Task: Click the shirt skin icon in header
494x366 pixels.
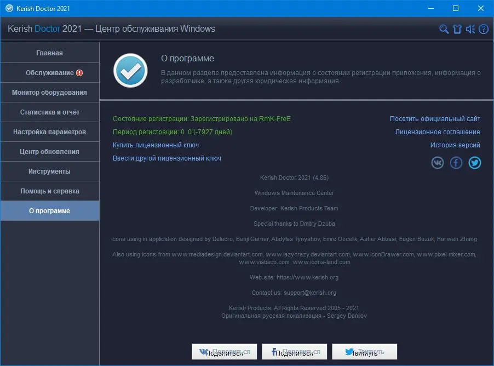Action: click(x=457, y=29)
